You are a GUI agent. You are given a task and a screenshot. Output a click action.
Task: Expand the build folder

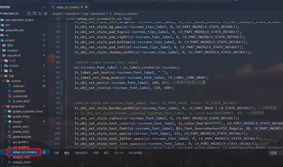12,61
